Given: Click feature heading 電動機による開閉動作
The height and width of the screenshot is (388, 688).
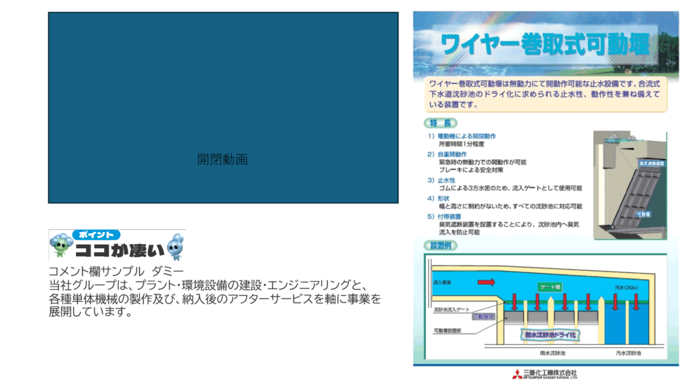Looking at the screenshot, I should point(466,136).
